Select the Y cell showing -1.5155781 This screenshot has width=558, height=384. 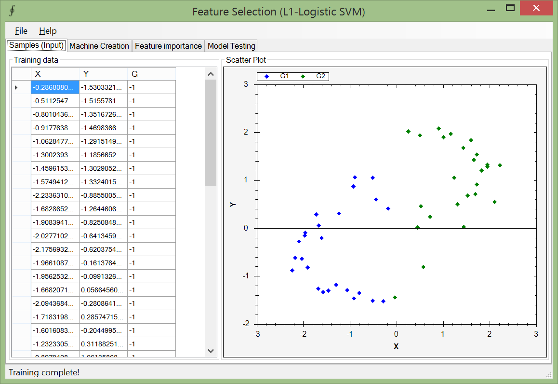pyautogui.click(x=103, y=101)
